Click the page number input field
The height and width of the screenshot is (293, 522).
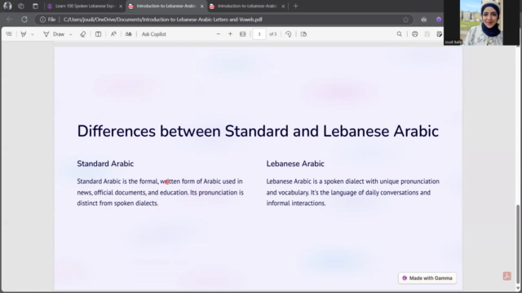259,34
